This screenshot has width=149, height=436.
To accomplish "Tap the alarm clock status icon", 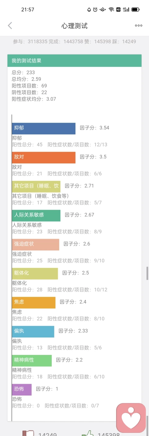I will [95, 10].
